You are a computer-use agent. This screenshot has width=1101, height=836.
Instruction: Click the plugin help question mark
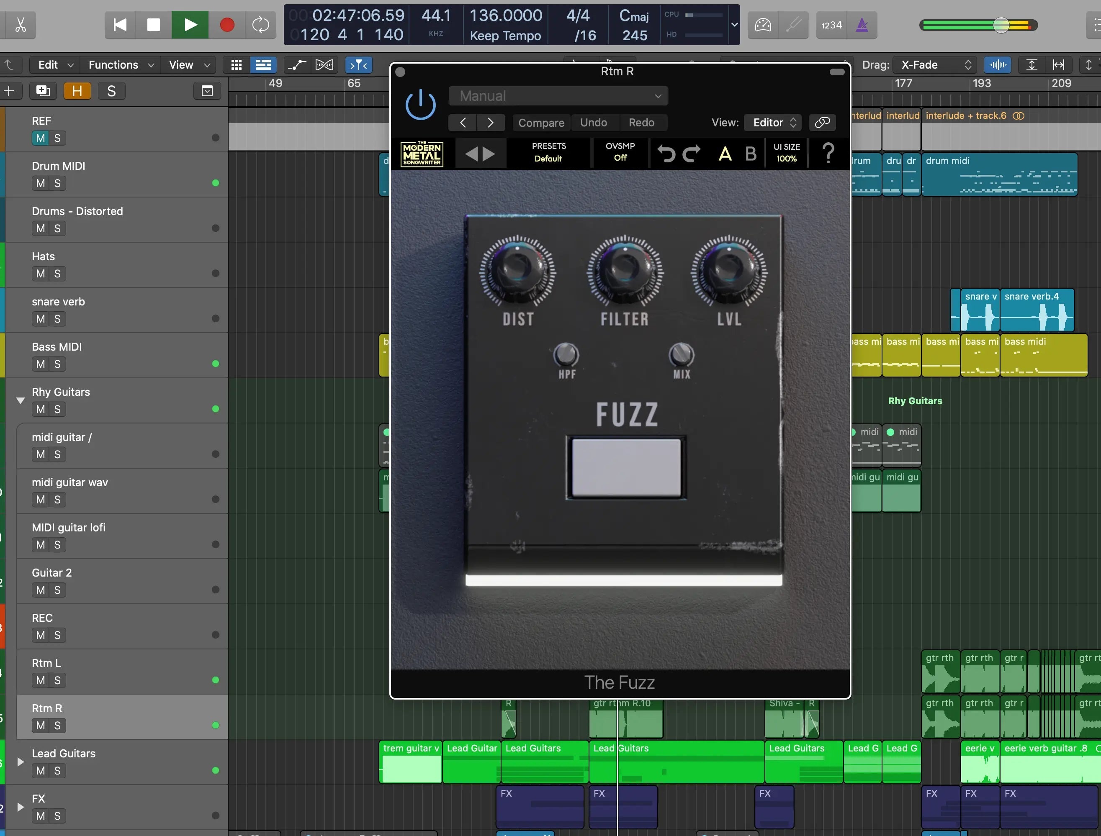[828, 153]
